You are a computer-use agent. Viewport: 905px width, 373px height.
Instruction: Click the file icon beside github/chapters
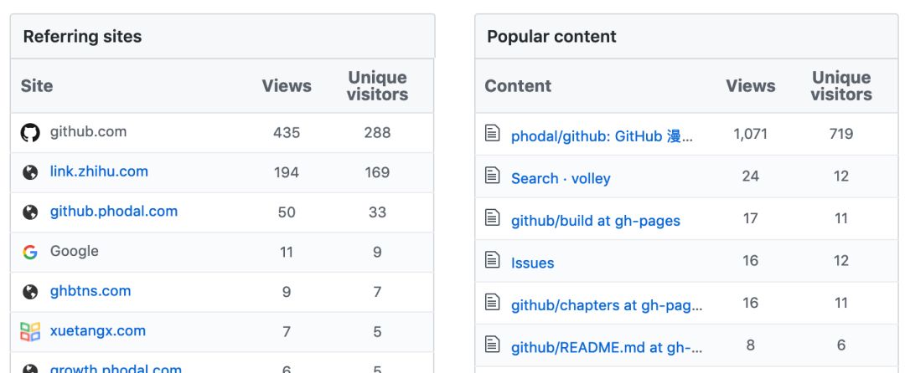[x=493, y=303]
